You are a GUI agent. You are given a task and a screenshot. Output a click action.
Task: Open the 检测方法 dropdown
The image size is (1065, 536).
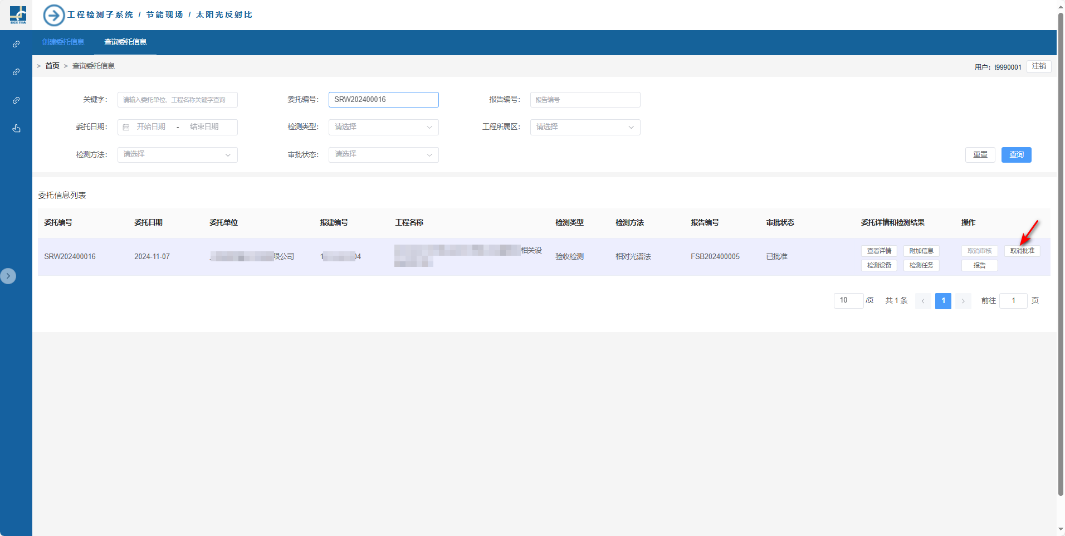[177, 154]
